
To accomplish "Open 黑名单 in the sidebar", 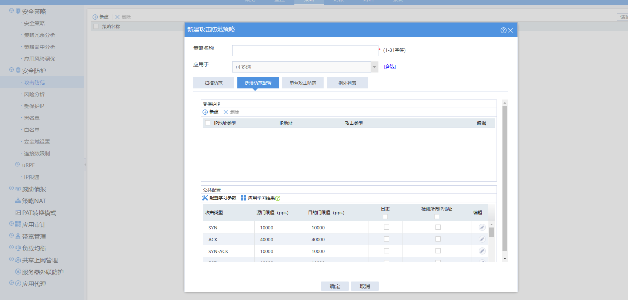I will (32, 118).
